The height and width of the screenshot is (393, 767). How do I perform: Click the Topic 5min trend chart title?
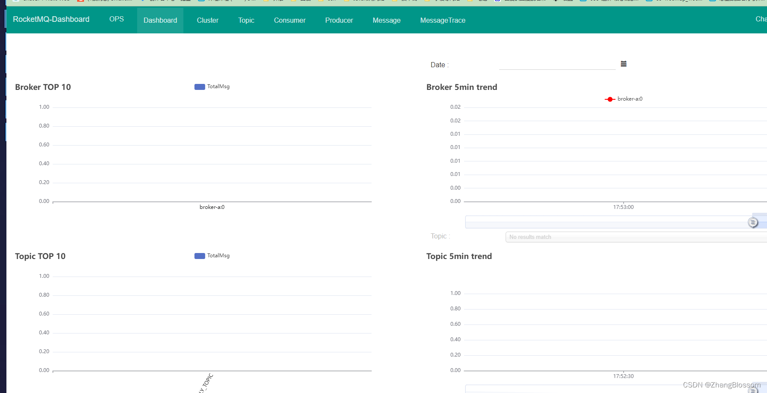[459, 256]
